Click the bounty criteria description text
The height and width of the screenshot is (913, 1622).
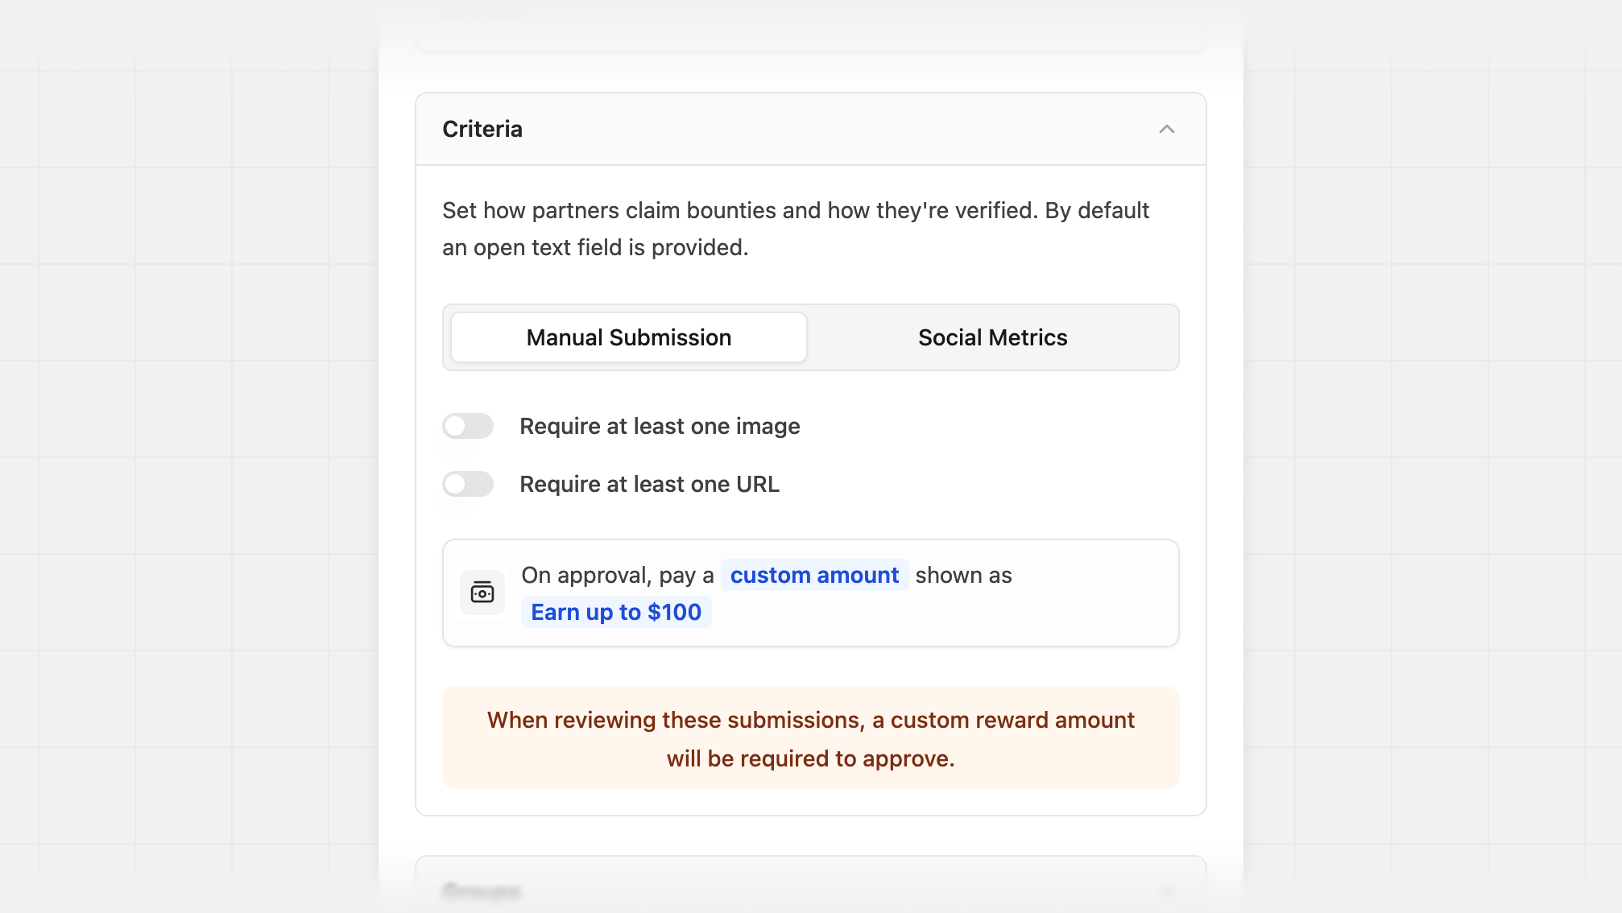pos(796,228)
